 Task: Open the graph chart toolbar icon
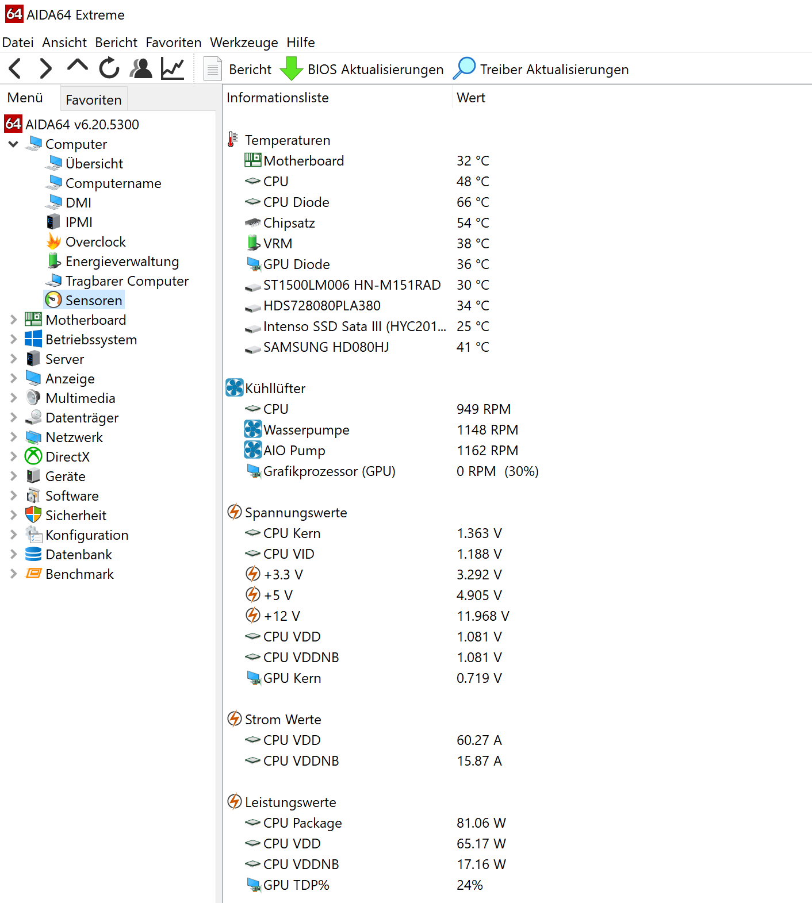click(x=173, y=68)
